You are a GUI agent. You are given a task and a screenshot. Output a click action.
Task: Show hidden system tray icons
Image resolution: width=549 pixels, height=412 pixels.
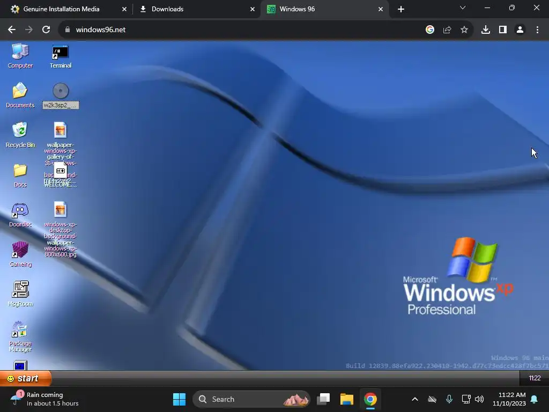coord(415,399)
